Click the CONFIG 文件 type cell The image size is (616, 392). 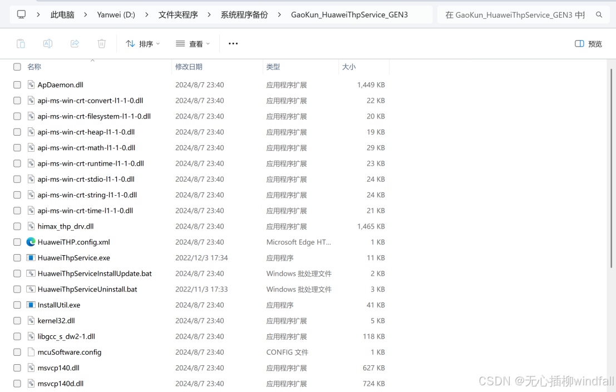pyautogui.click(x=287, y=352)
